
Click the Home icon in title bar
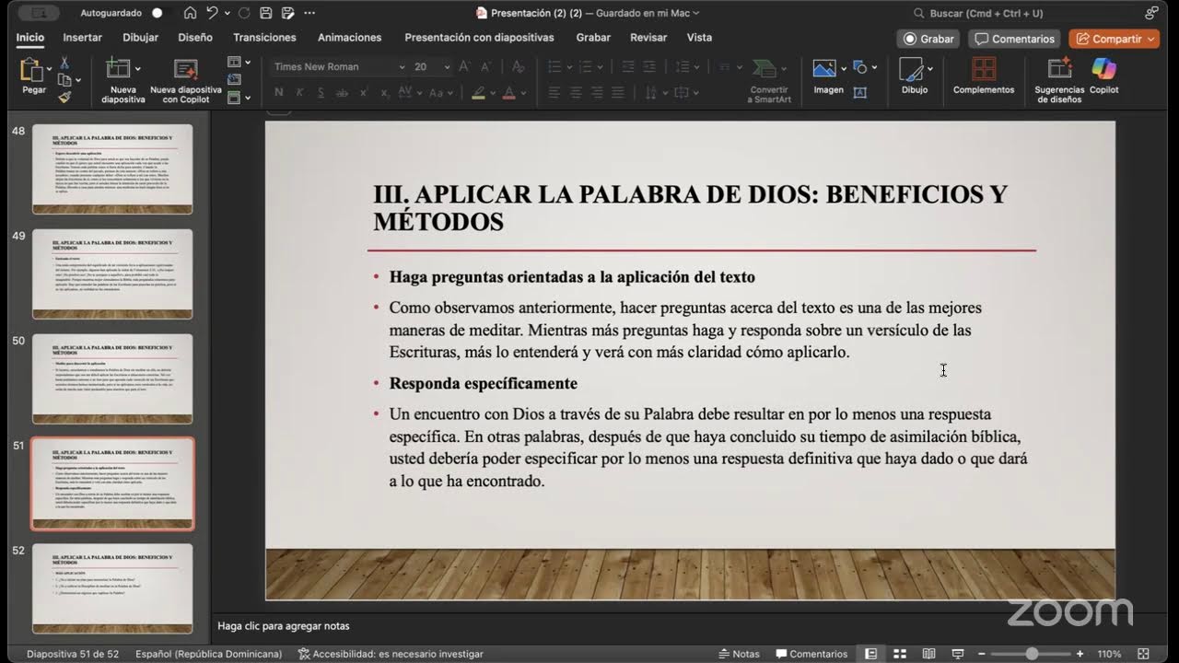[190, 13]
